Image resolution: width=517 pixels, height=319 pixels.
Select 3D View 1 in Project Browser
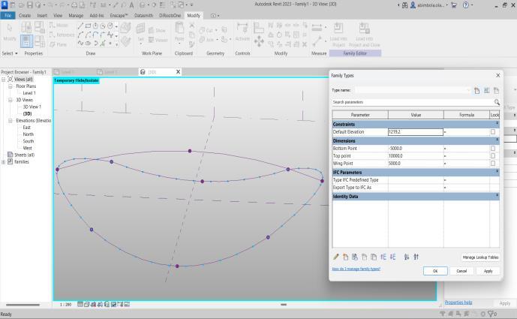click(x=32, y=107)
